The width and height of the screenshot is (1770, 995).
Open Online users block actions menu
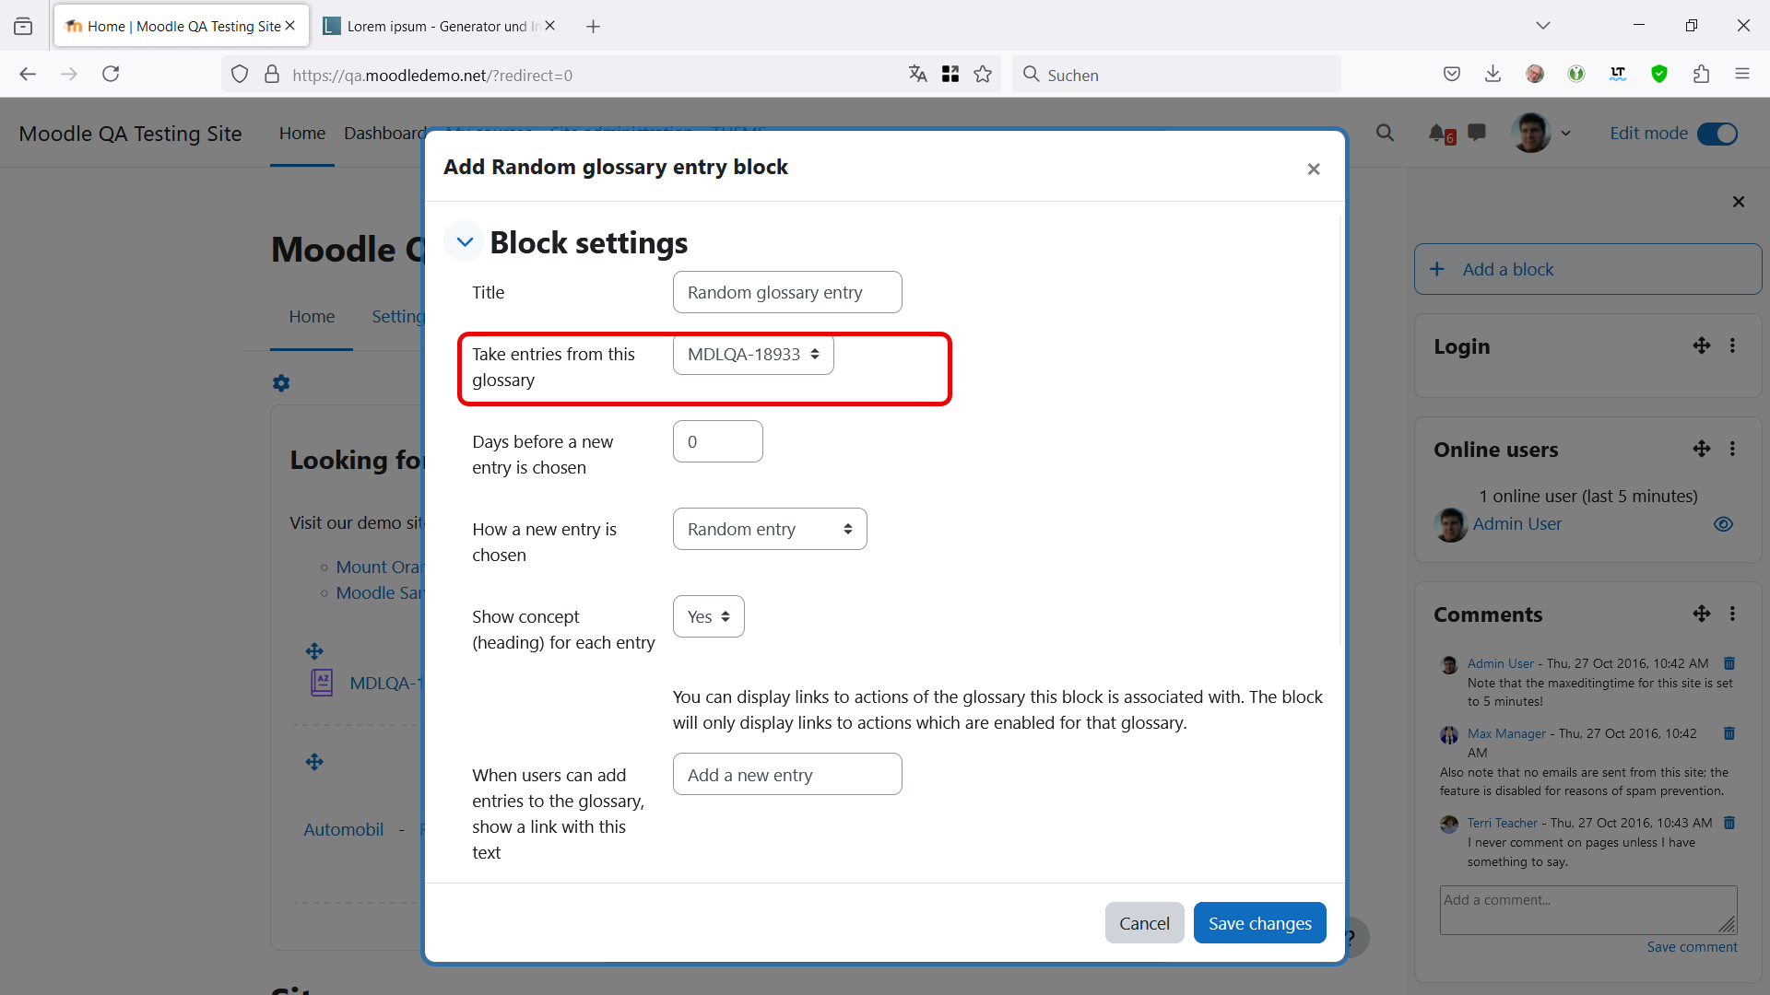(x=1732, y=449)
